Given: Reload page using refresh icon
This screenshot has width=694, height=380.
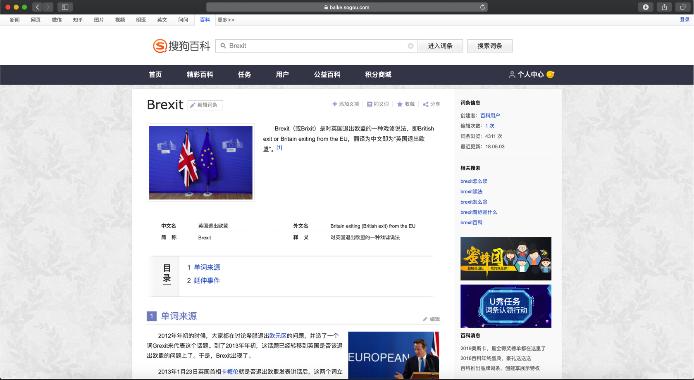Looking at the screenshot, I should pos(482,7).
